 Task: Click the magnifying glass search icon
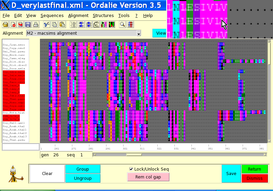tap(122, 24)
